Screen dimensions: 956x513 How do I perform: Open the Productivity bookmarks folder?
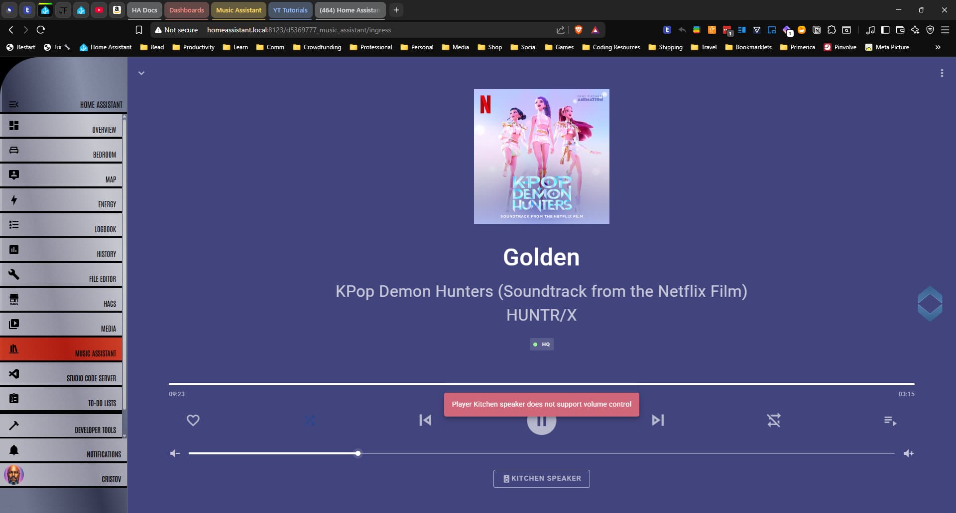pos(193,47)
